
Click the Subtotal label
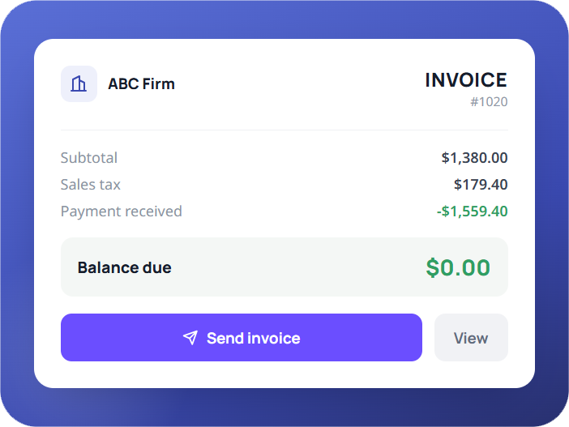click(89, 158)
